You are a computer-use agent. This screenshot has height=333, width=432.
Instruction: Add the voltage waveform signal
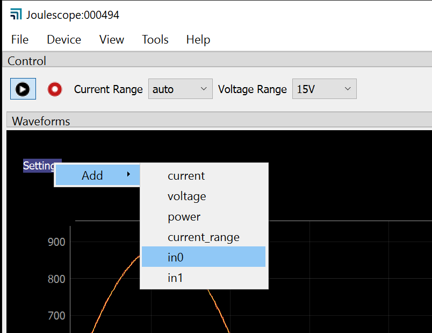tap(204, 196)
